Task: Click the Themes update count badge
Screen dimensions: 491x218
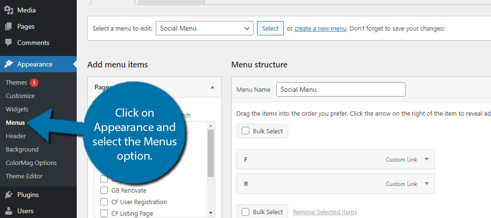Action: [x=34, y=82]
